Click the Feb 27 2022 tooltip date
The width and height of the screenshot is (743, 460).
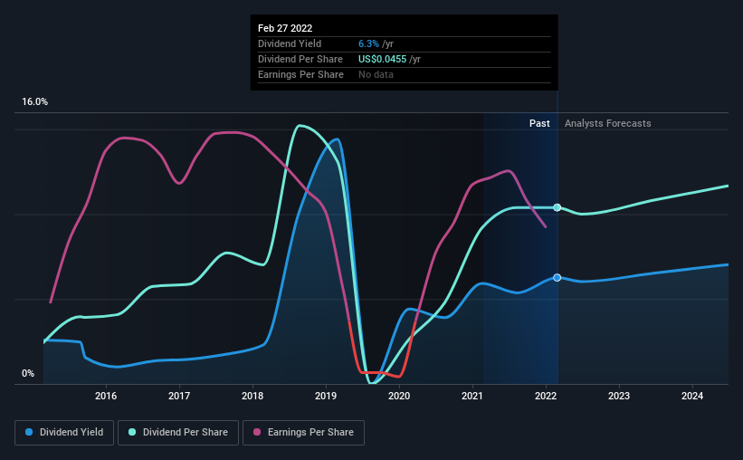click(x=285, y=28)
